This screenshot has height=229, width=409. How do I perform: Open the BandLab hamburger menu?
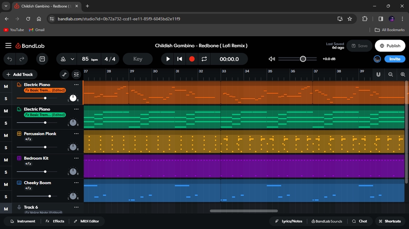coord(8,46)
